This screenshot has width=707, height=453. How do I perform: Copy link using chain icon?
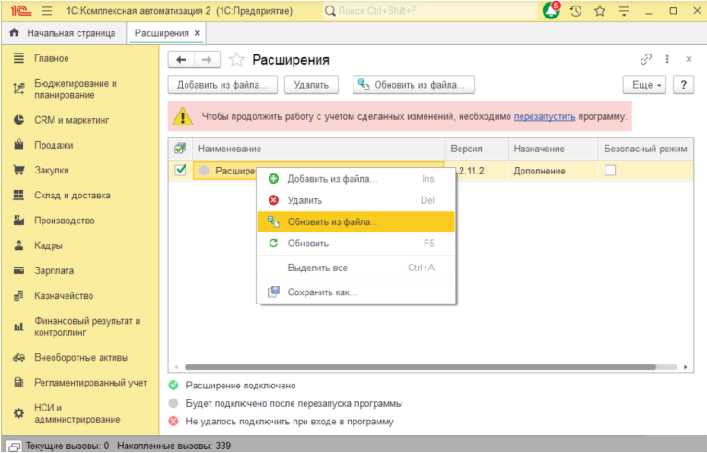[x=646, y=59]
